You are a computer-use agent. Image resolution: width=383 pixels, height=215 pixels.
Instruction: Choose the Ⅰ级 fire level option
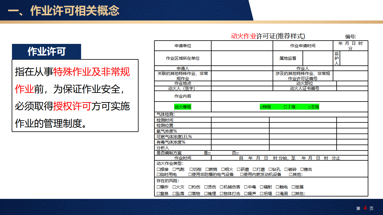[285, 107]
